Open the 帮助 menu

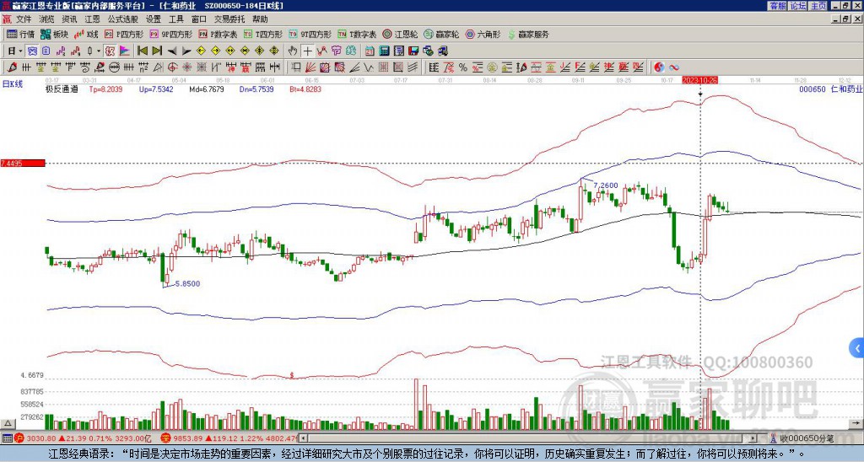(x=260, y=19)
